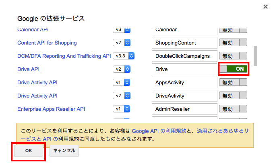
Task: Edit the Calendar identifier field
Action: [x=184, y=32]
